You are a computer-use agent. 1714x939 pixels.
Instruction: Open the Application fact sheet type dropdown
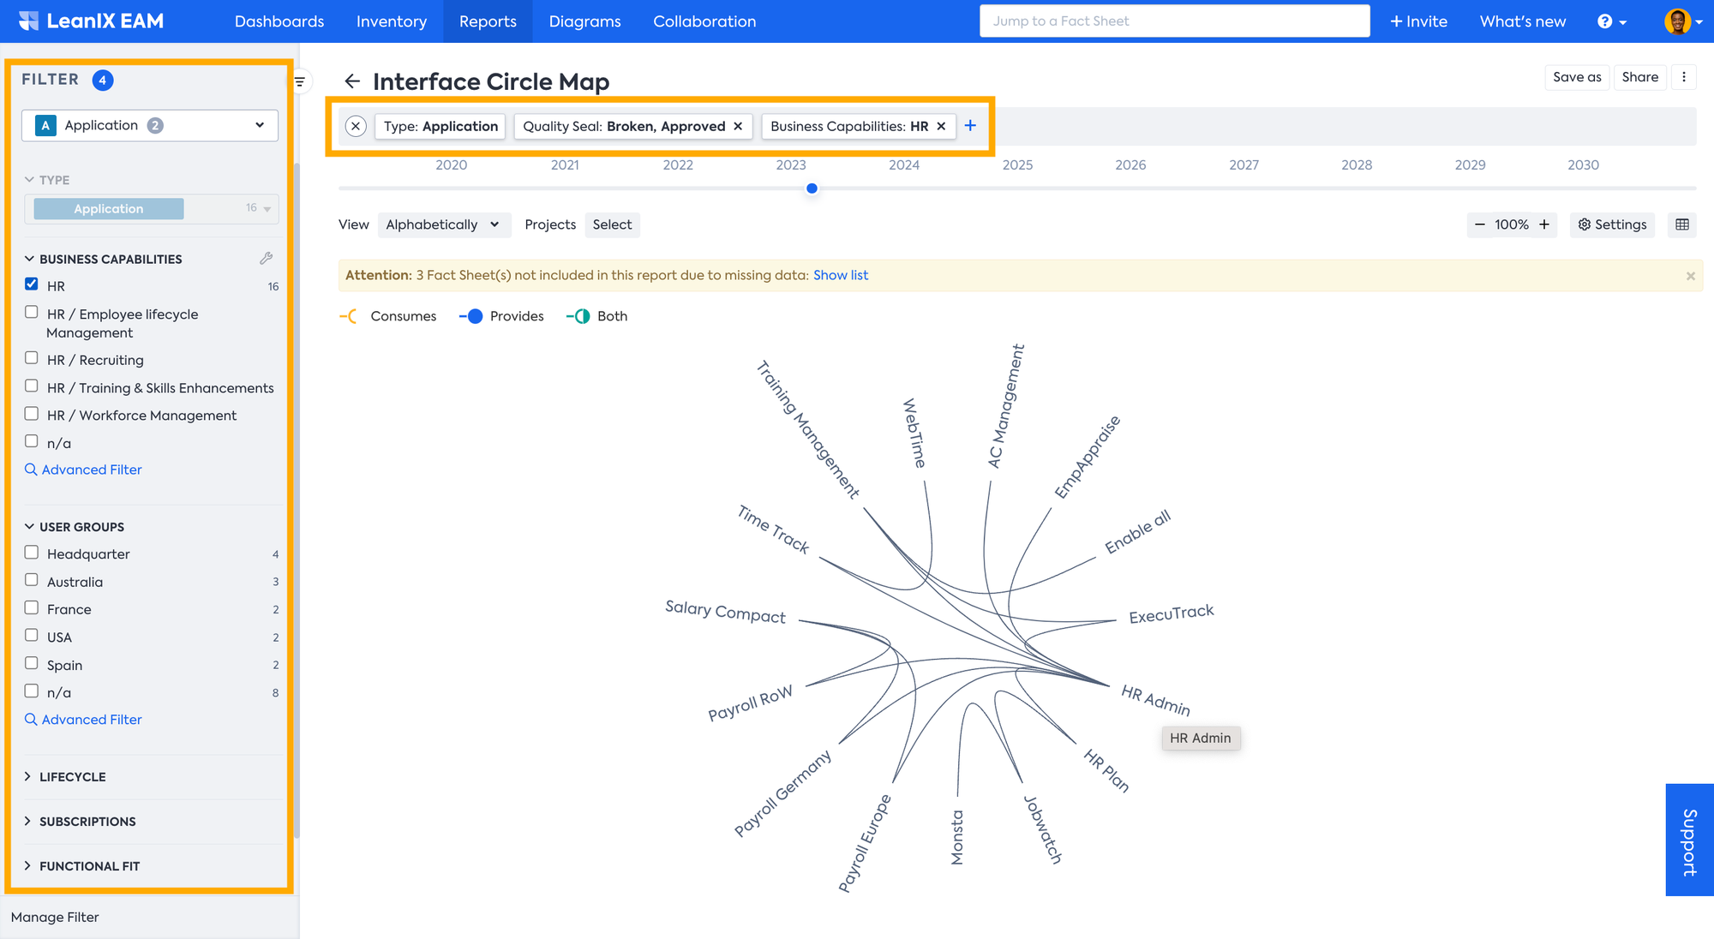coord(150,125)
